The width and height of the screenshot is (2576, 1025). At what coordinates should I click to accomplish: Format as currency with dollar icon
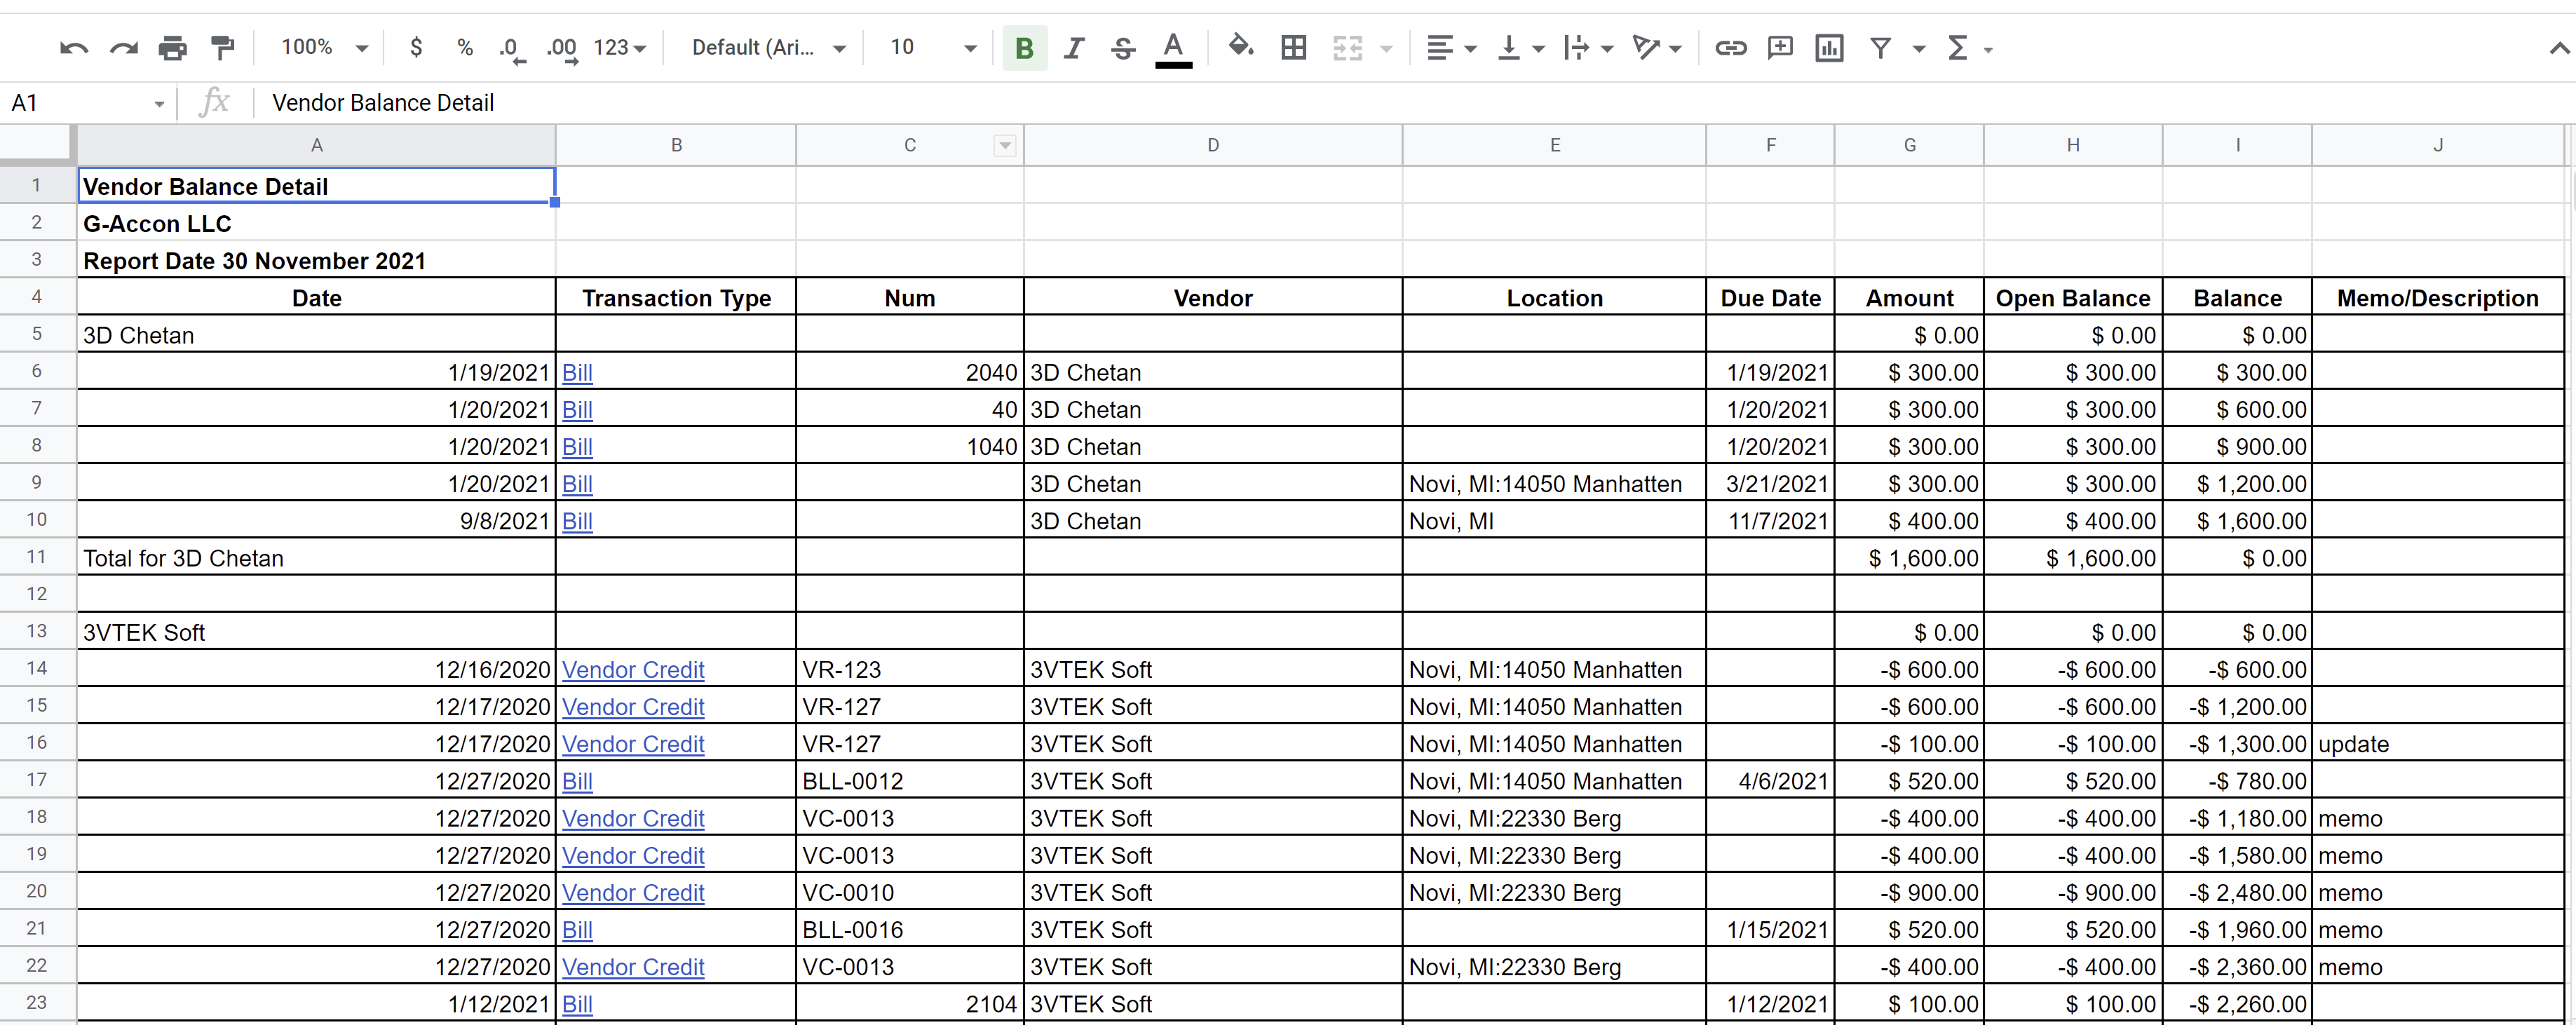click(416, 48)
